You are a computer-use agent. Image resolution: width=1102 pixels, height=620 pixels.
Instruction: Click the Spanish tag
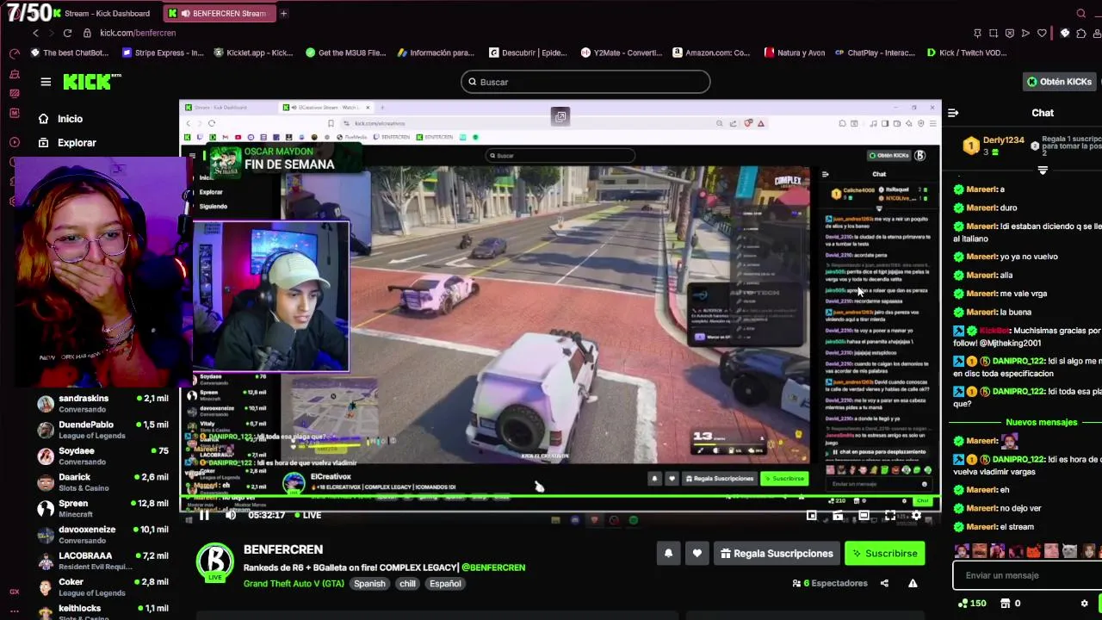[369, 583]
